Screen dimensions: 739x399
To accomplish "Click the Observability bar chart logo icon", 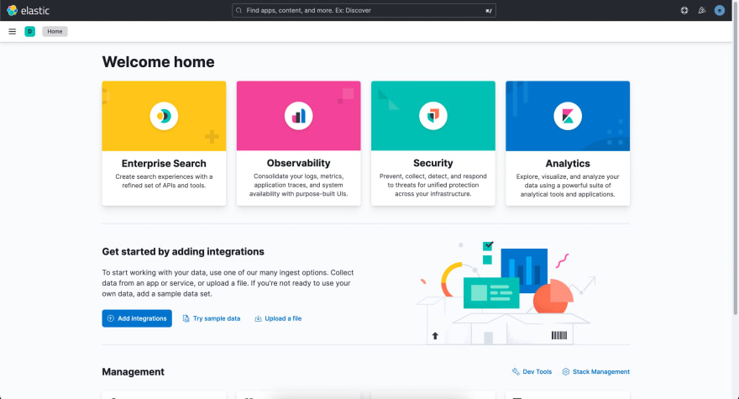I will [298, 116].
